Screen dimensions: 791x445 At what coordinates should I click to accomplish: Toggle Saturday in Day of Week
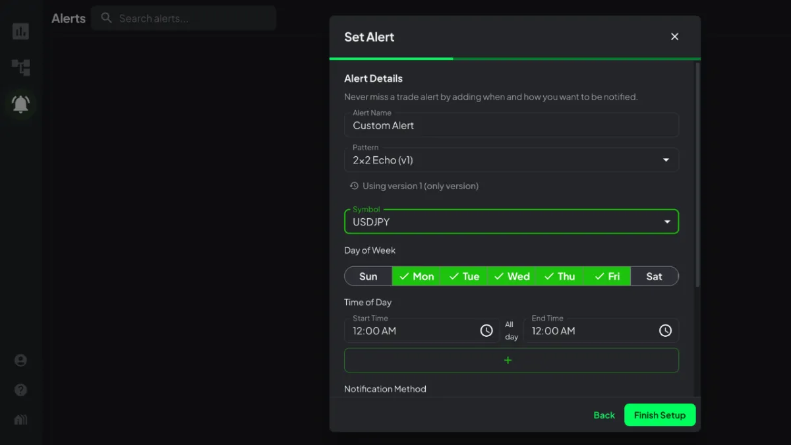click(x=654, y=276)
